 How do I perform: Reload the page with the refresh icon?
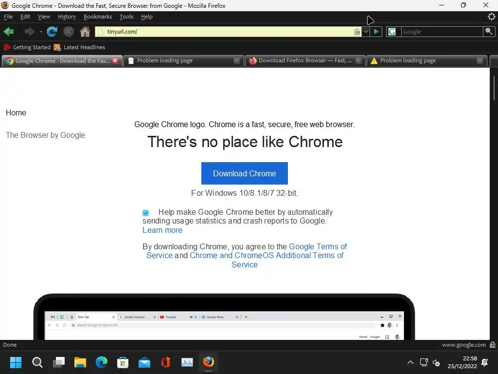point(52,32)
